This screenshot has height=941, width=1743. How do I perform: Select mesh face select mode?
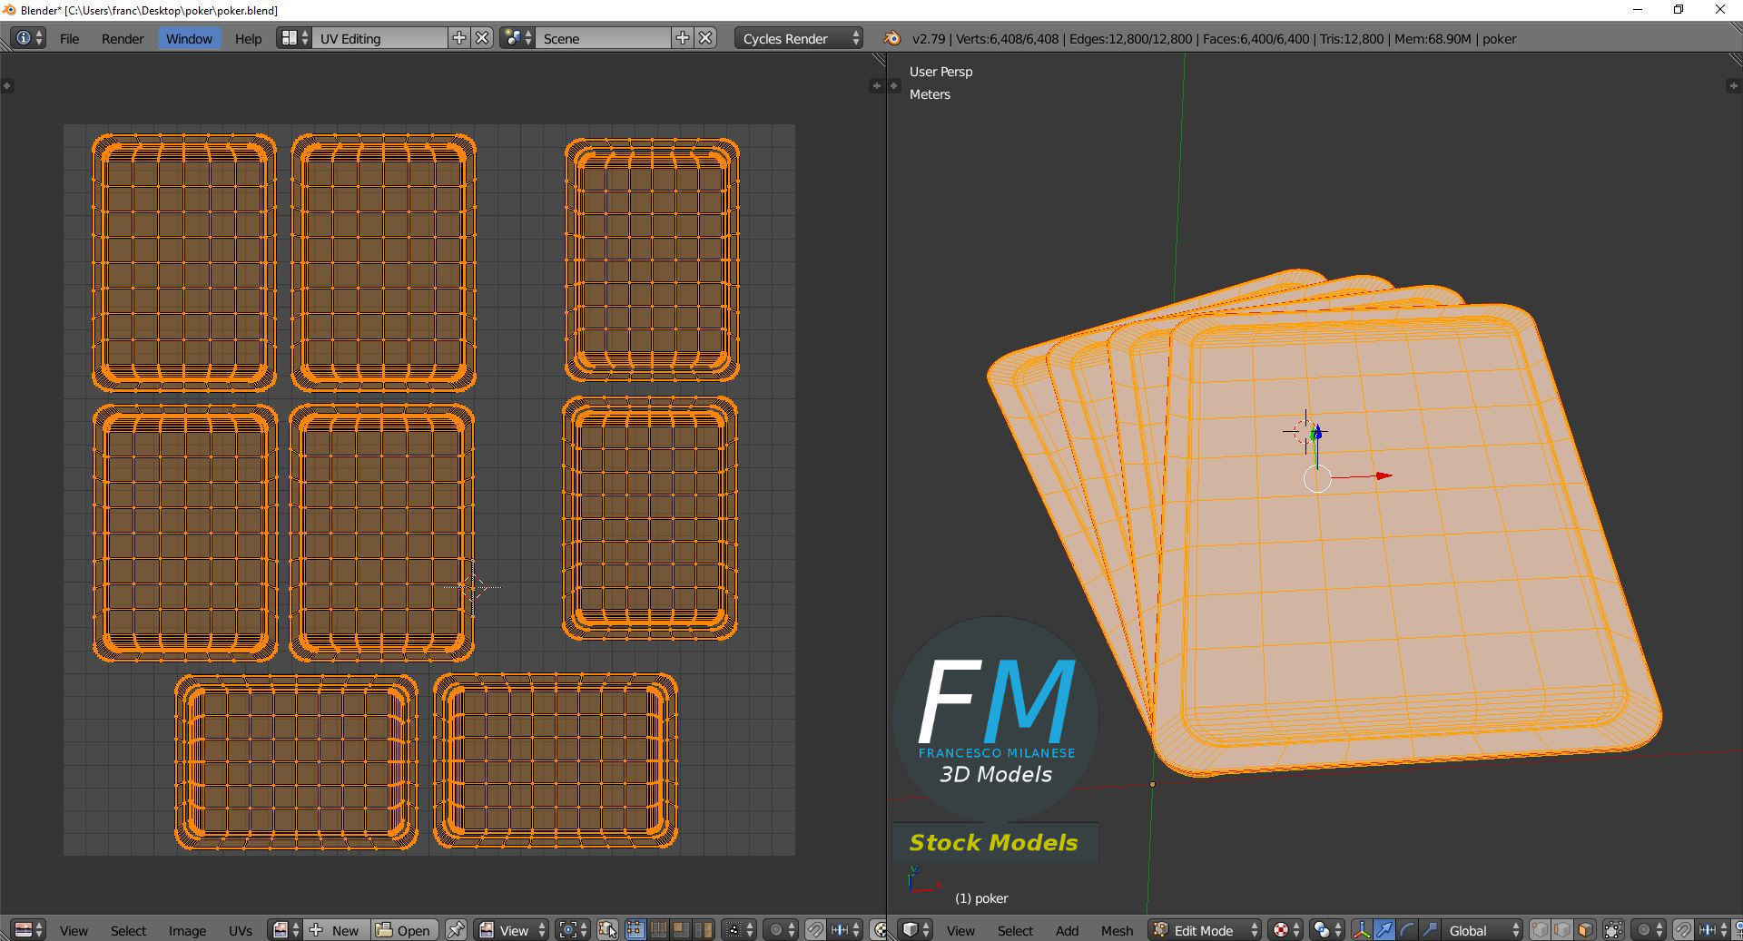click(1585, 930)
